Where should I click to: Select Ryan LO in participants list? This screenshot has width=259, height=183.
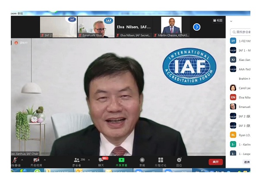pos(243,135)
